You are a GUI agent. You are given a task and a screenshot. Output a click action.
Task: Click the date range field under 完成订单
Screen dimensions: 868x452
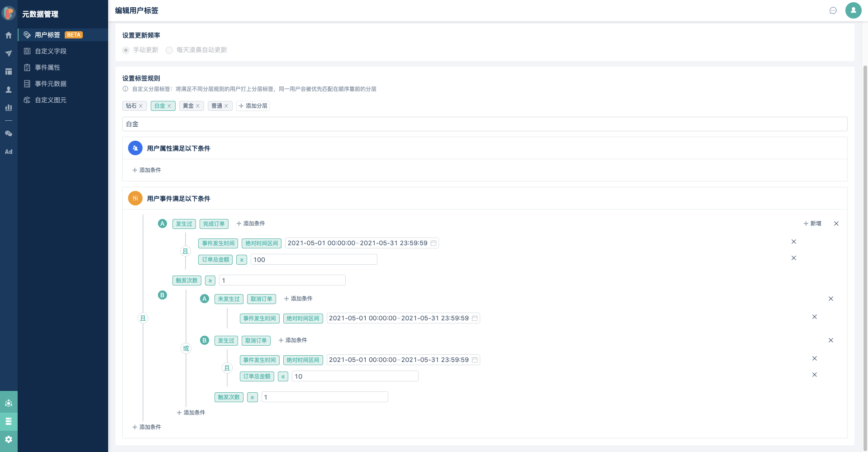click(362, 243)
